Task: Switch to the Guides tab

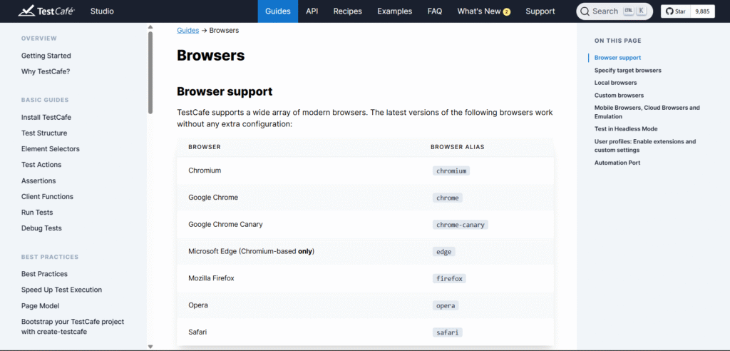Action: (278, 11)
